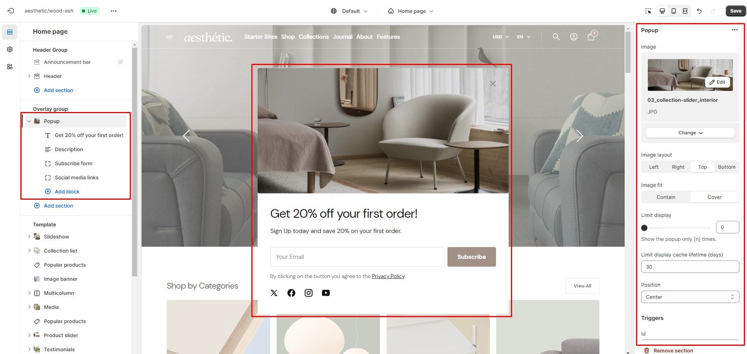Open the theme settings gear icon

(10, 49)
